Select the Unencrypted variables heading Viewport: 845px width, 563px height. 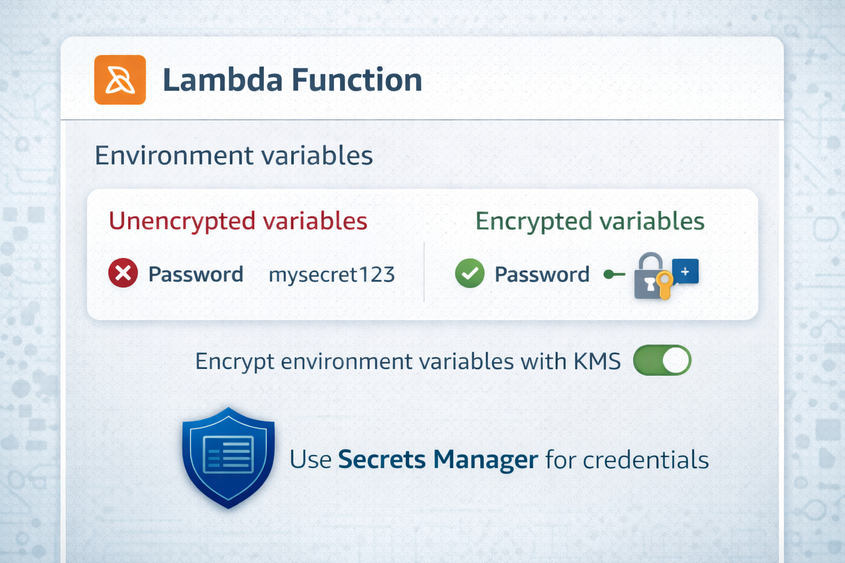(x=238, y=221)
